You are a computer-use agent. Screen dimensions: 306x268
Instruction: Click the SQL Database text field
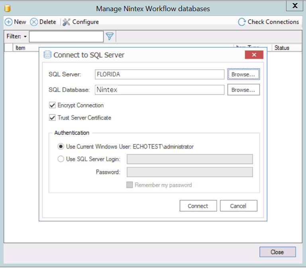(x=159, y=90)
